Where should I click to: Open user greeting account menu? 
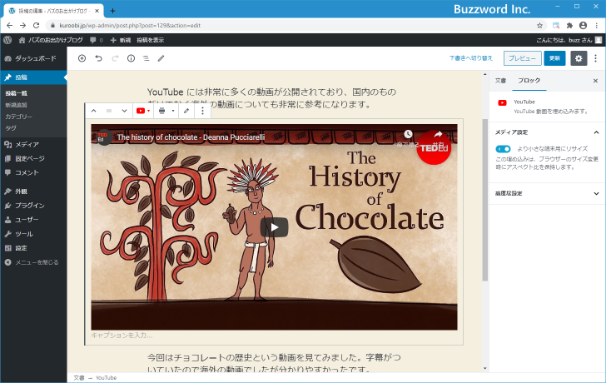coord(569,40)
